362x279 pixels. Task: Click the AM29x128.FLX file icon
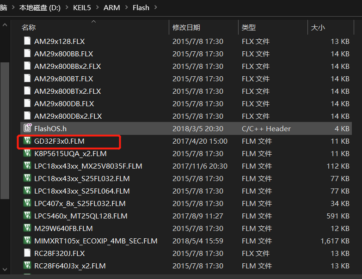pos(27,41)
